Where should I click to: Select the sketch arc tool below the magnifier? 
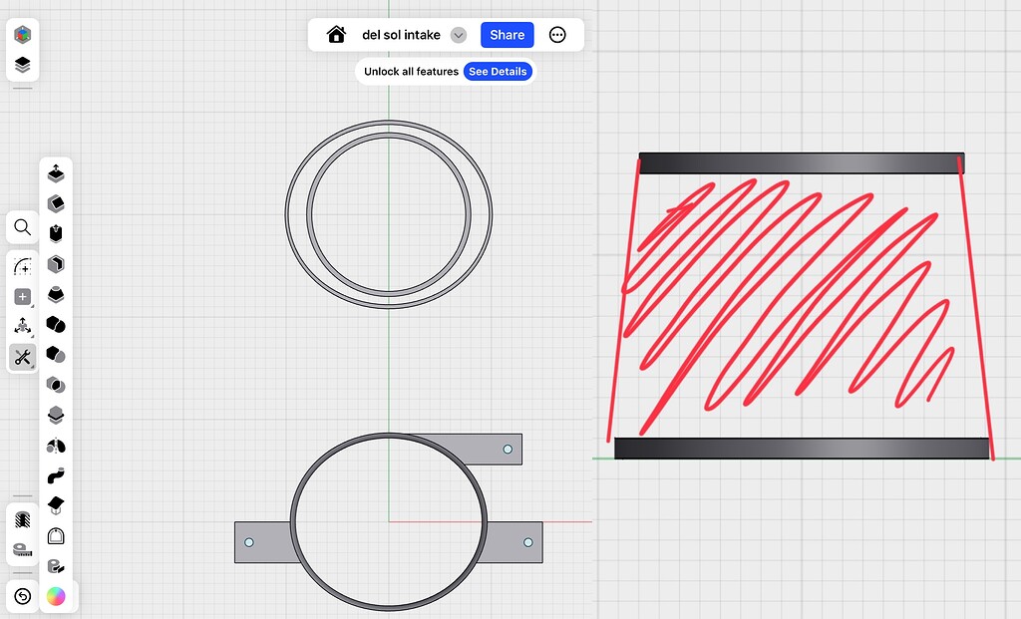[x=22, y=264]
